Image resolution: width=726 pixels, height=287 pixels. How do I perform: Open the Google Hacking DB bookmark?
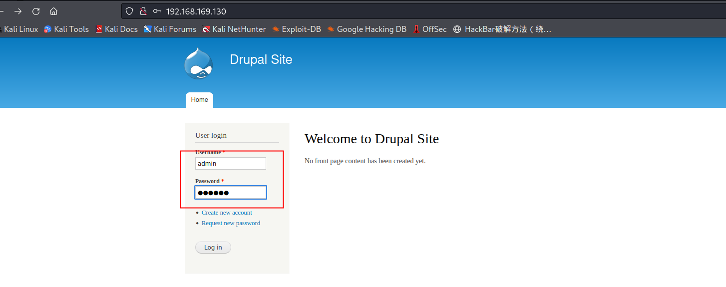tap(367, 29)
